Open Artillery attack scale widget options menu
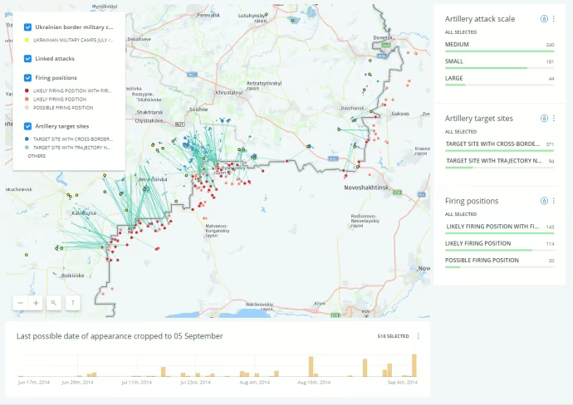The image size is (573, 405). click(x=554, y=18)
